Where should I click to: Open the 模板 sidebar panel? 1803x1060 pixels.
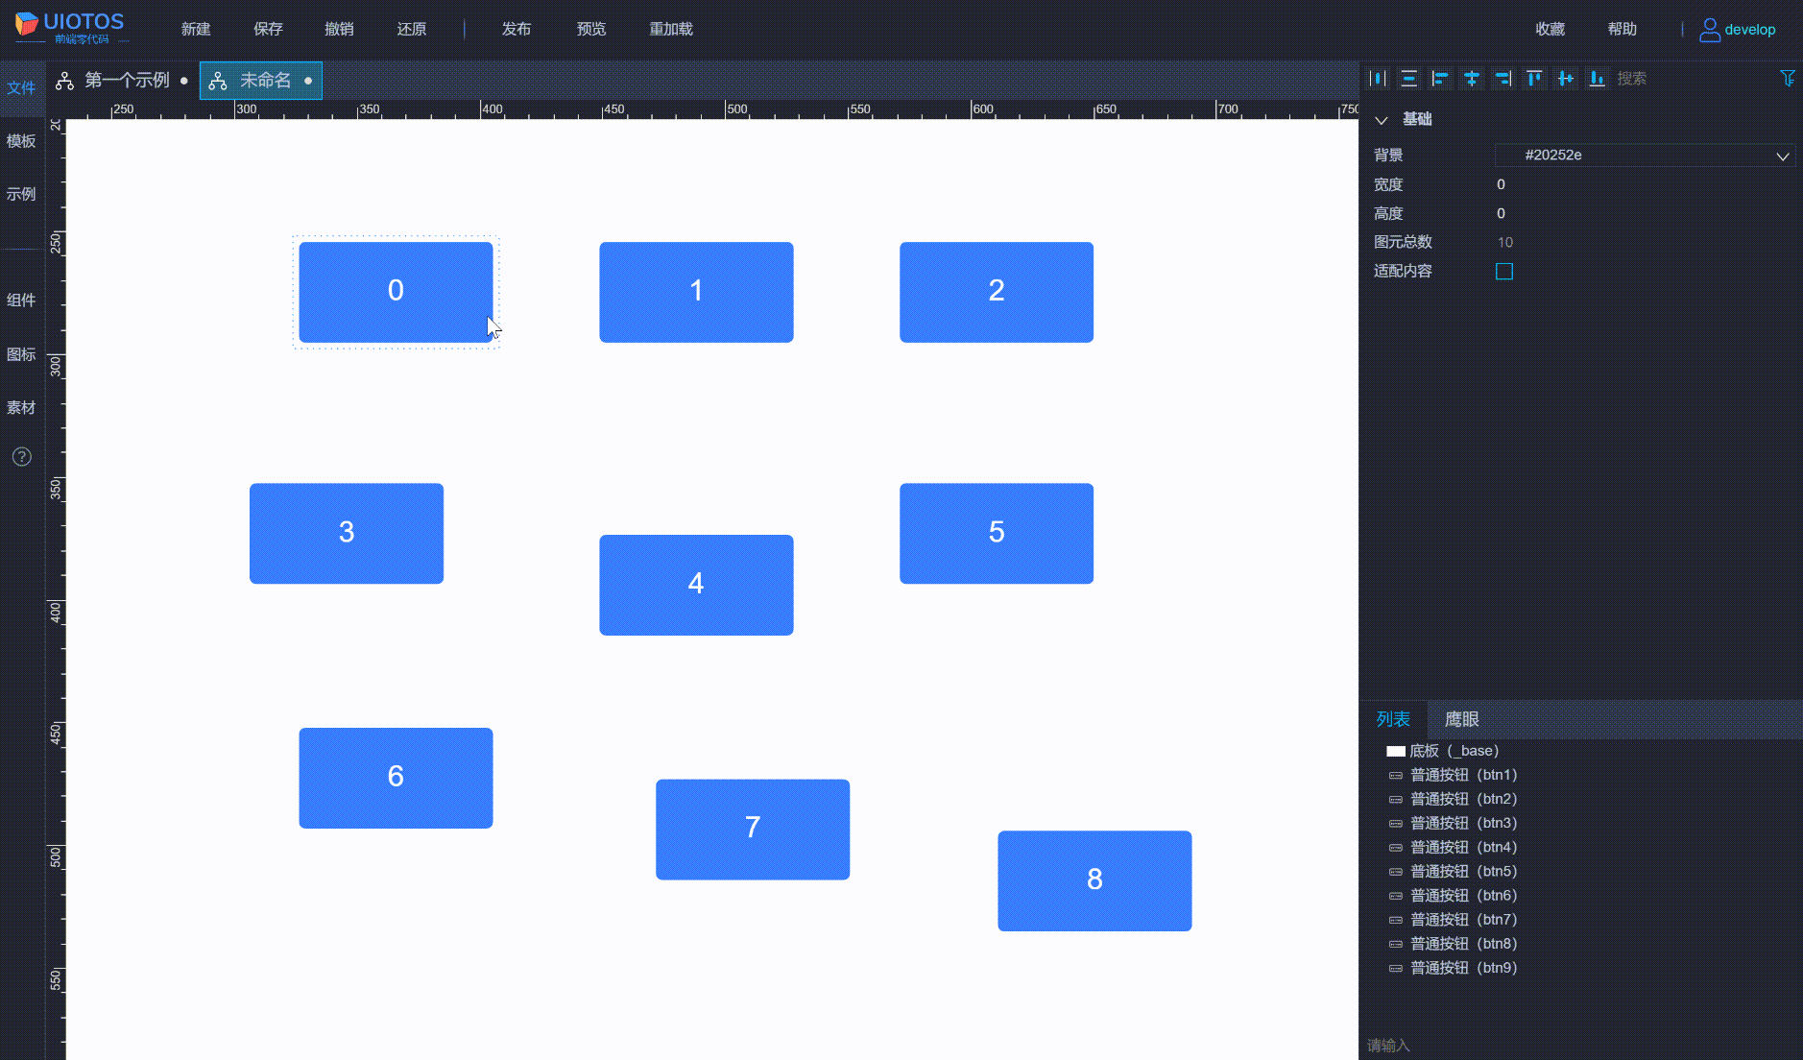click(21, 141)
